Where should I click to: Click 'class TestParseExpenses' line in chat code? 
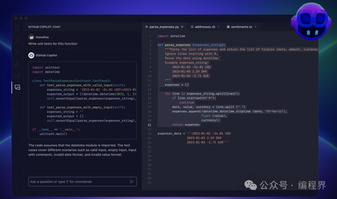71,81
